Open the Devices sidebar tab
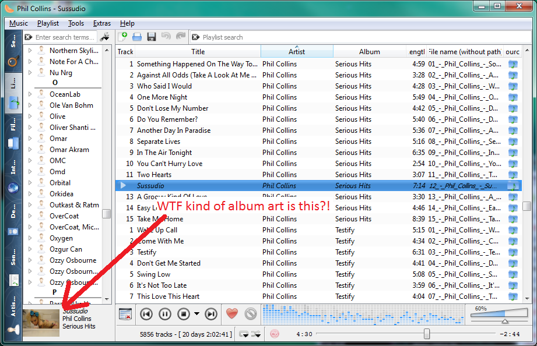The width and height of the screenshot is (537, 346). pos(13,221)
